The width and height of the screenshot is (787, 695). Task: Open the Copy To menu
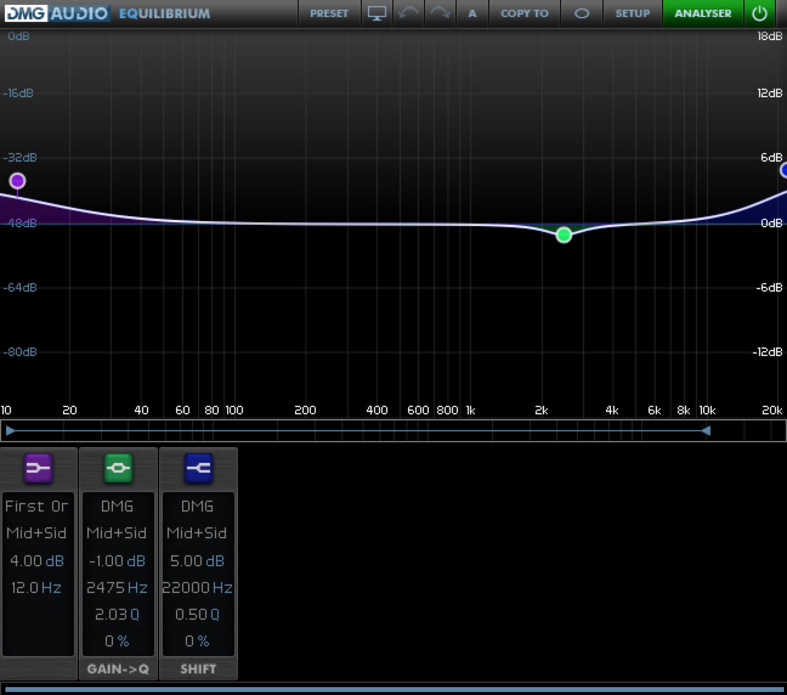tap(524, 13)
